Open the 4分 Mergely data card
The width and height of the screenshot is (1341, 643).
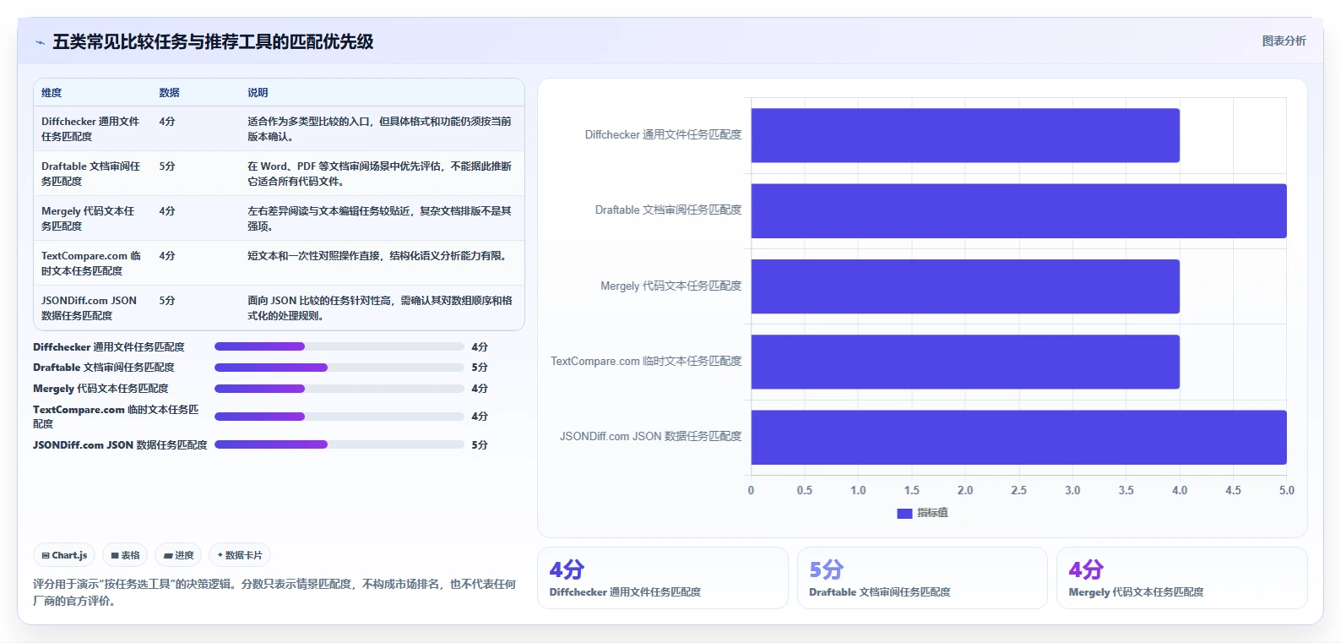tap(1182, 578)
